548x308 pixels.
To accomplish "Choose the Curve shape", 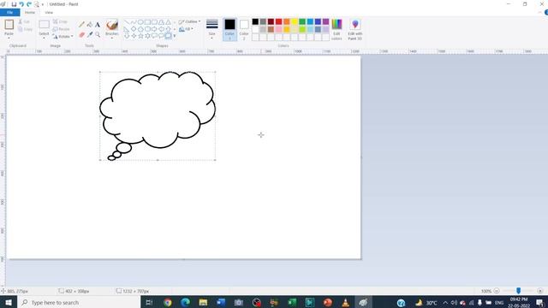I will 134,22.
